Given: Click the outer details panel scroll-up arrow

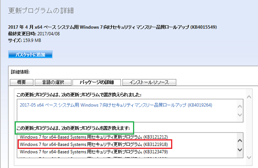Looking at the screenshot, I should (249, 97).
